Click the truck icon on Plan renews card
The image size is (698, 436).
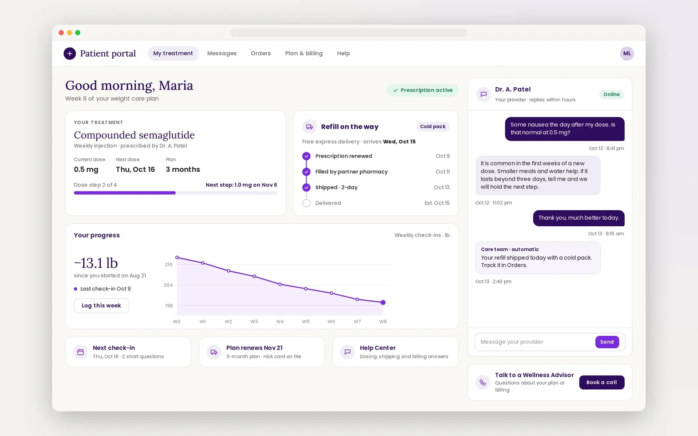click(214, 352)
